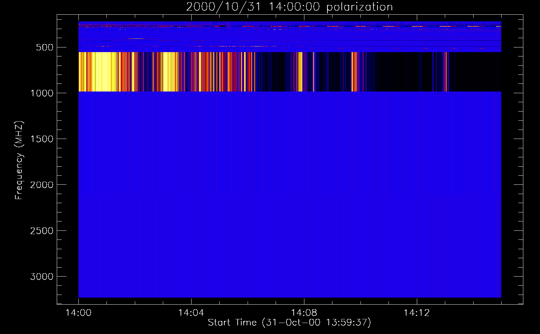540x334 pixels.
Task: Click the 'Frequency (MHZ)' axis label
Action: (19, 160)
